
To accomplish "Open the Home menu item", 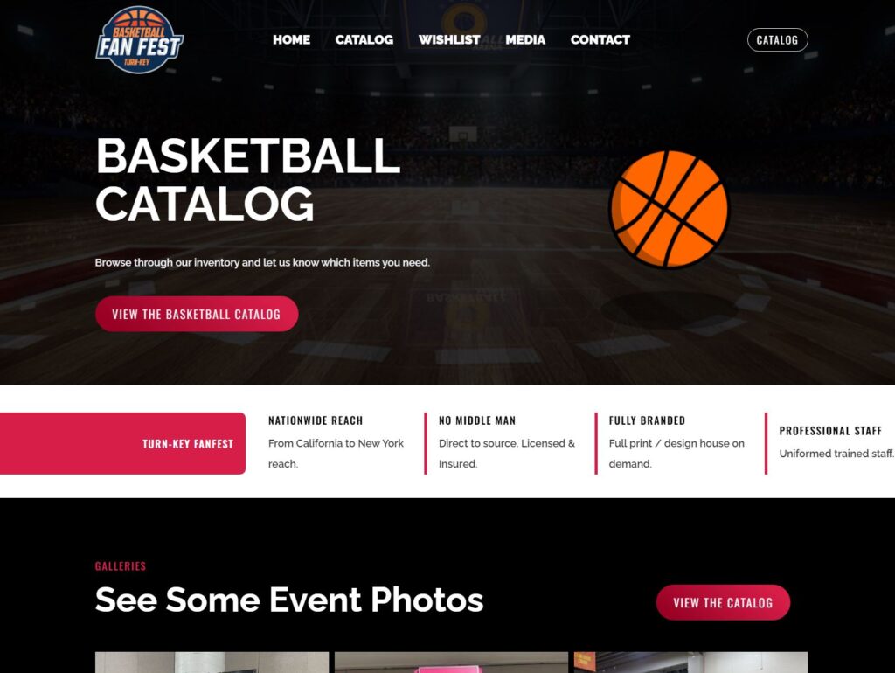I will click(291, 40).
